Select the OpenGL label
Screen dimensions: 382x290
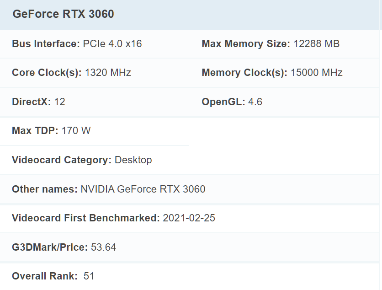point(223,102)
